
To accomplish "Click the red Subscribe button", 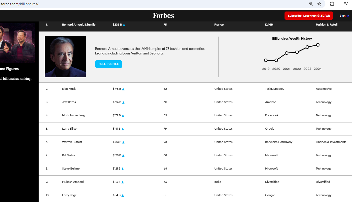I will tap(309, 16).
